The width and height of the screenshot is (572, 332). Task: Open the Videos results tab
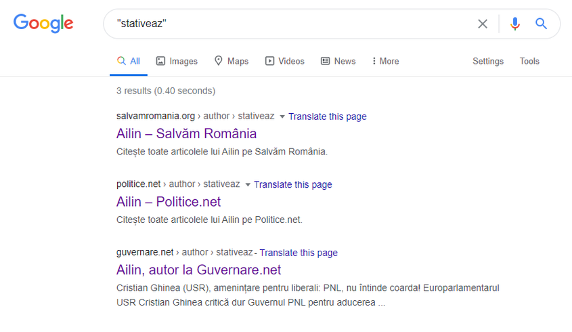284,61
